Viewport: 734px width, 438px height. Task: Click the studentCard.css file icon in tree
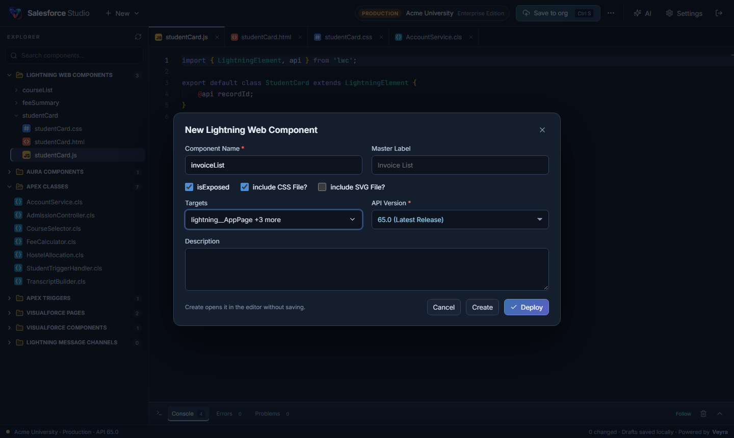point(27,128)
